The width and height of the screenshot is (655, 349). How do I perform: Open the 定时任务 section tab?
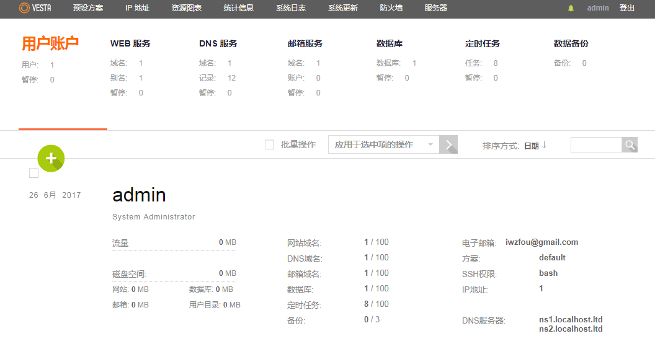(482, 43)
